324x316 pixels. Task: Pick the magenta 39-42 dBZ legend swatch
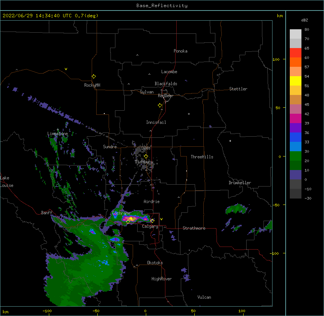point(295,118)
